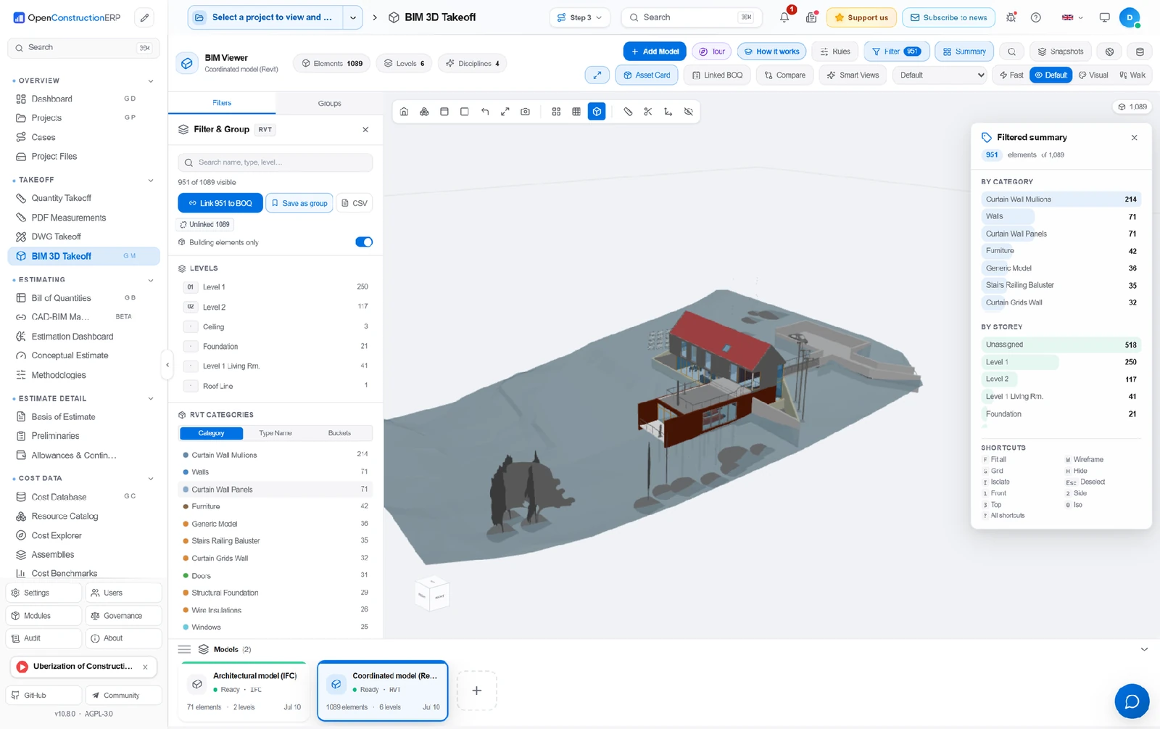
Task: Open the project selector dropdown arrow
Action: [x=352, y=17]
